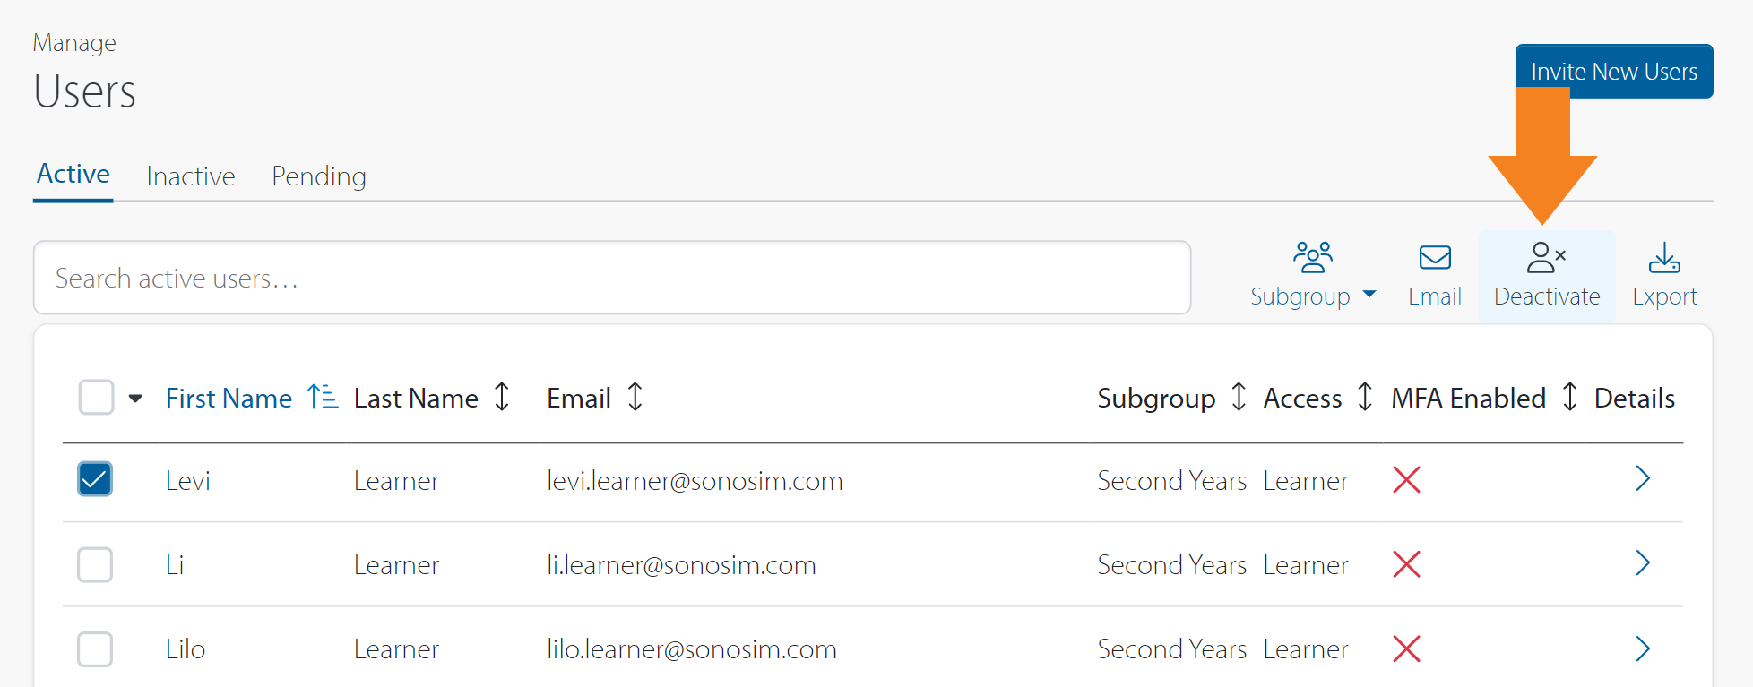Image resolution: width=1753 pixels, height=687 pixels.
Task: Open the Subgroup dropdown caret
Action: (1369, 294)
